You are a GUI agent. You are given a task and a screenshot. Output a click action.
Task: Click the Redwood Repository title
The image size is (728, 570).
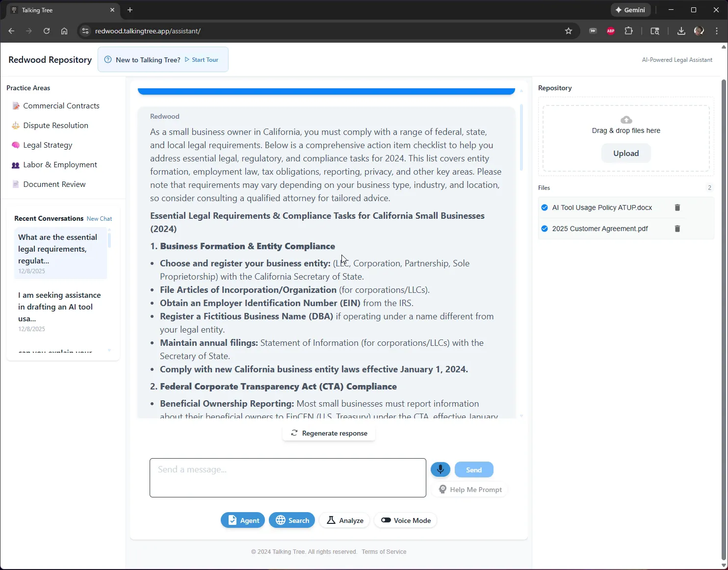pos(50,60)
